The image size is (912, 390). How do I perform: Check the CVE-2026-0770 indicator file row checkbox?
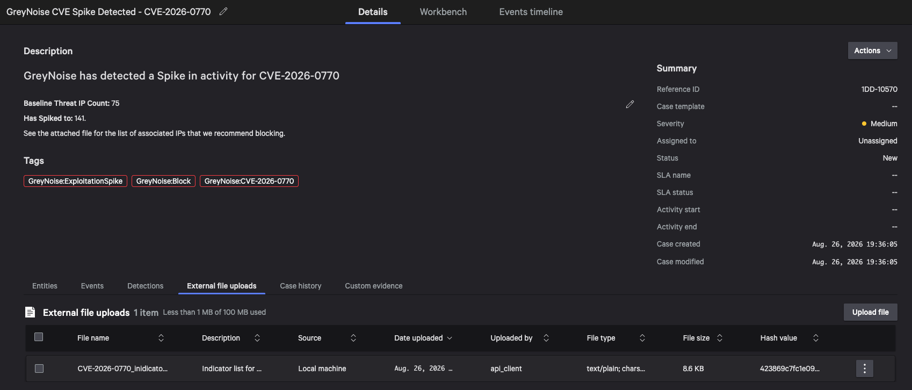(39, 369)
